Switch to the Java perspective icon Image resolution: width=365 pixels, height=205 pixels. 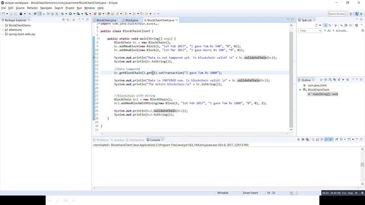pos(357,14)
